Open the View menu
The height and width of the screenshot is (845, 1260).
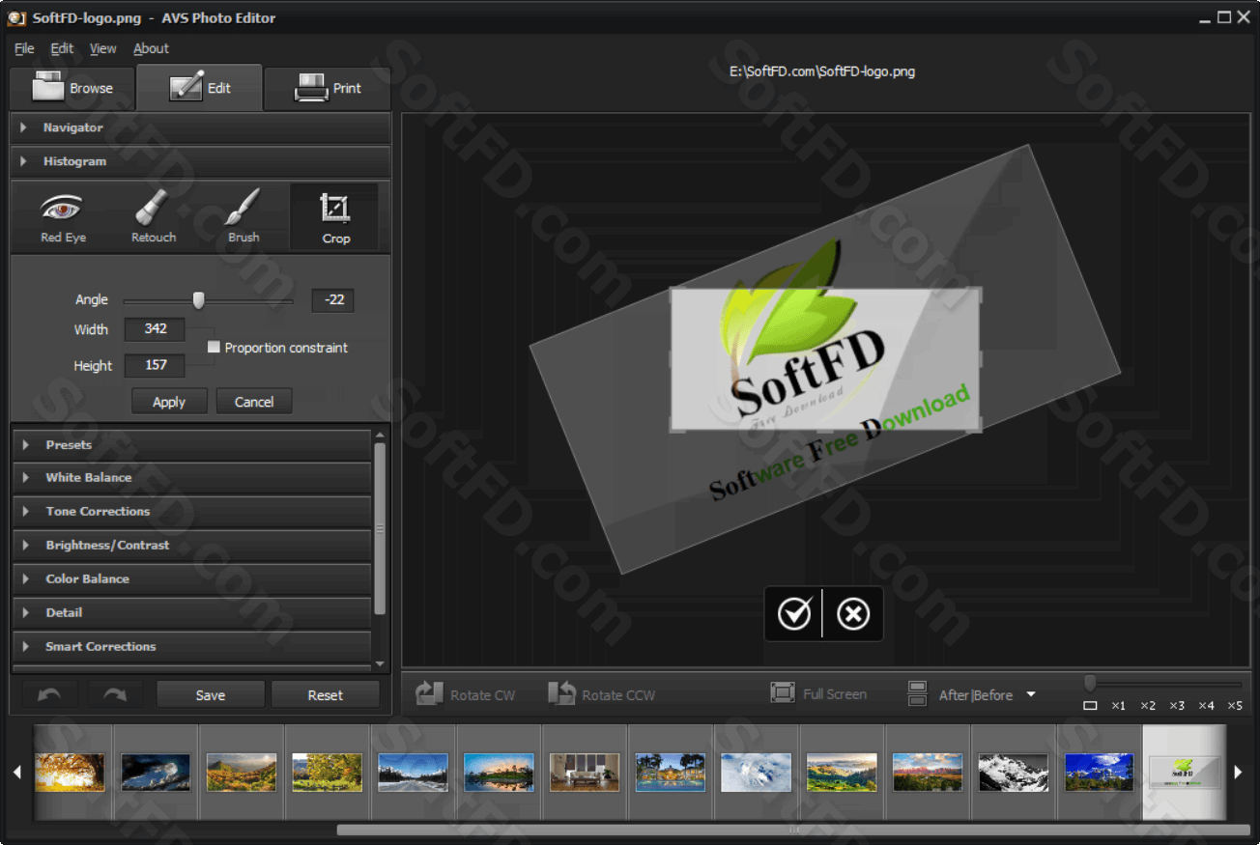click(x=102, y=48)
